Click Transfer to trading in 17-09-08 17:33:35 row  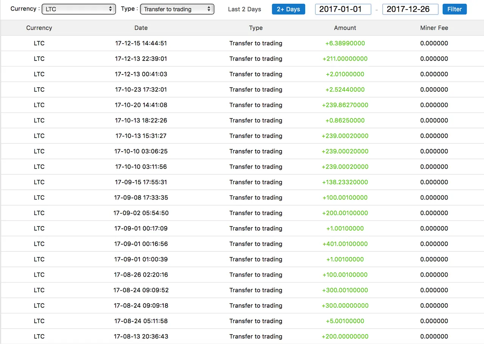256,198
